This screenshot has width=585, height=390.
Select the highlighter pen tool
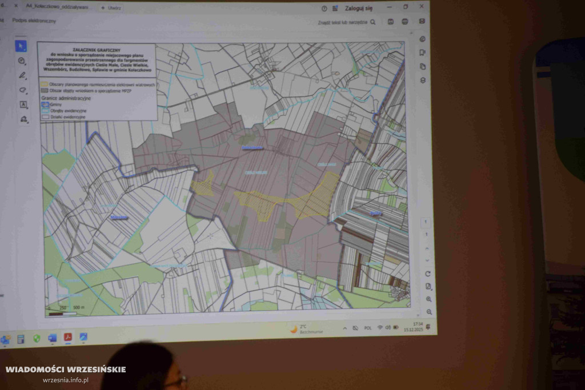pyautogui.click(x=23, y=75)
